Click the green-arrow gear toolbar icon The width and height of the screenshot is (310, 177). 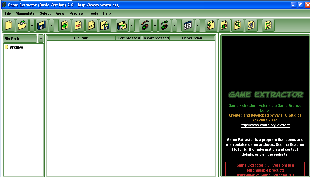coord(165,25)
